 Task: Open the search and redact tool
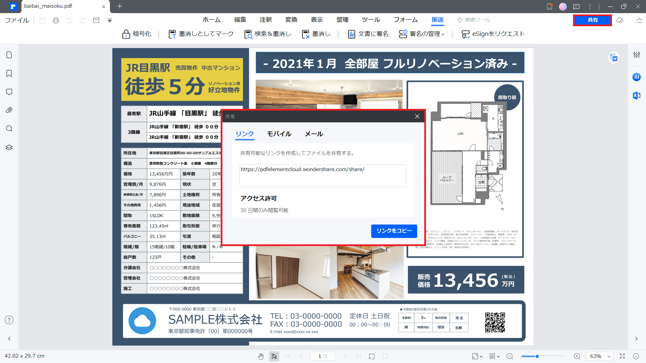coord(267,34)
